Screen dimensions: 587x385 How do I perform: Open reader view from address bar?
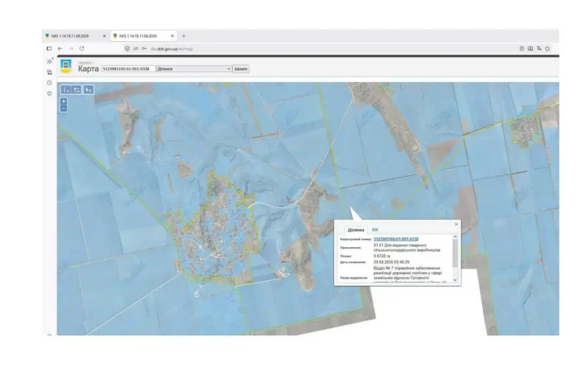click(x=522, y=48)
